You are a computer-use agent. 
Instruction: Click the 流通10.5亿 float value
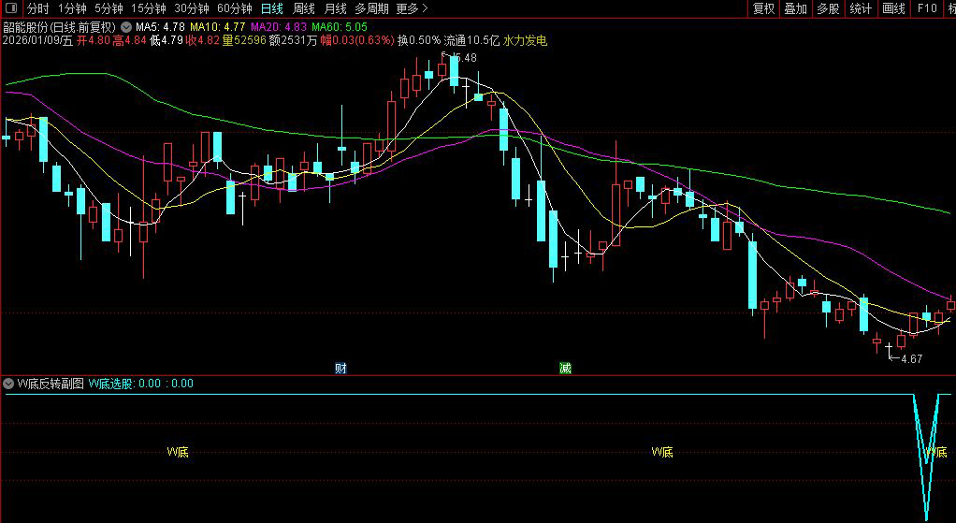471,41
